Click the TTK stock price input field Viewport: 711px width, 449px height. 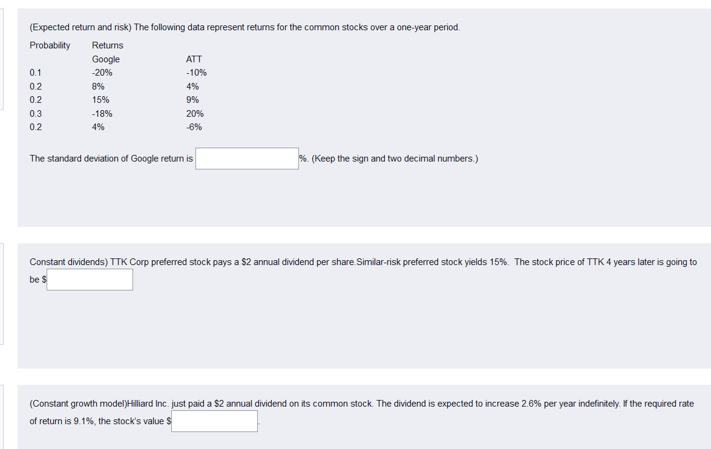tap(90, 279)
